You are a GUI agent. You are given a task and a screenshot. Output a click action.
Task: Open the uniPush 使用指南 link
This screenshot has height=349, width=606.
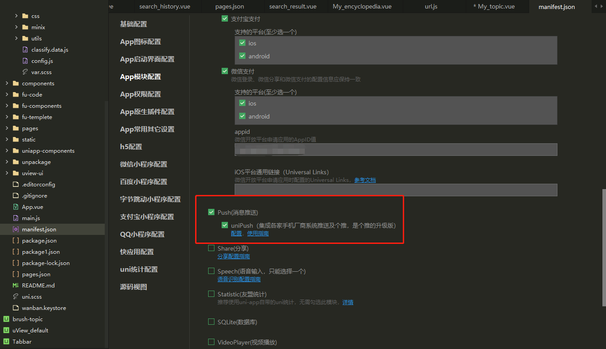coord(258,233)
